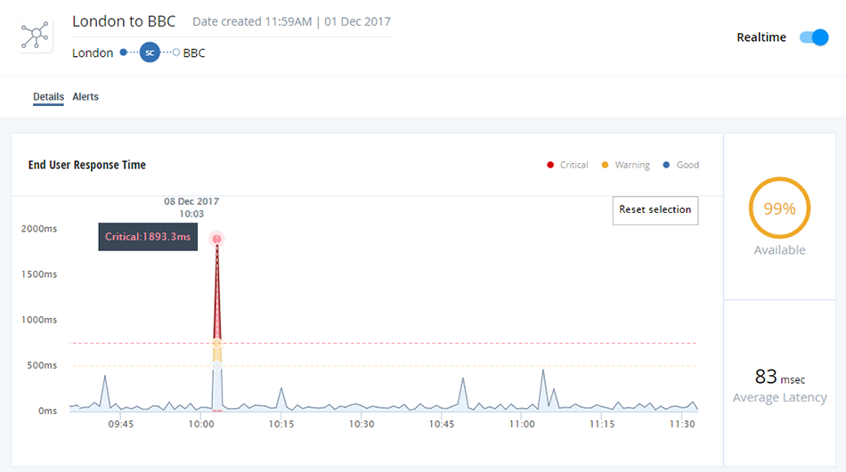Click the 99% availability gauge
Image resolution: width=846 pixels, height=472 pixels.
click(x=779, y=208)
